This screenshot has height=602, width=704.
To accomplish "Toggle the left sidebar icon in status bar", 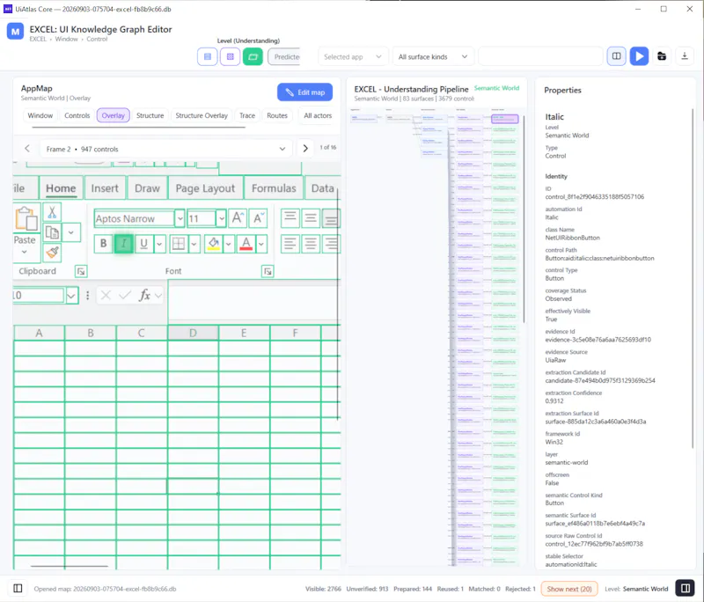I will (18, 588).
